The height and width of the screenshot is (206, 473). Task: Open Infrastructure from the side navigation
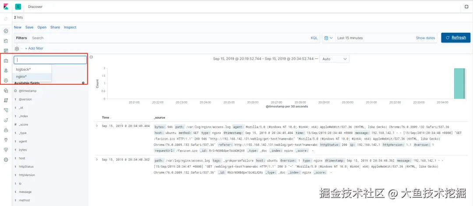point(6,90)
